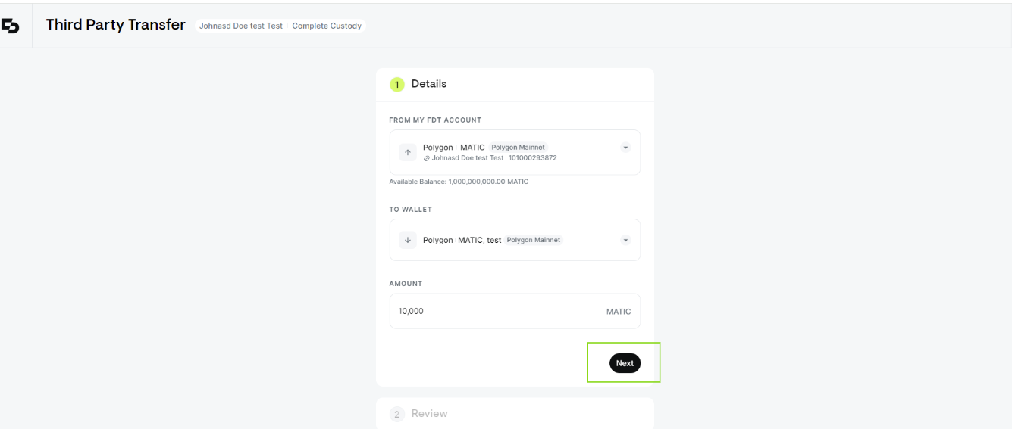Click the Polygon Mainnet tag in the from account
This screenshot has width=1012, height=429.
point(519,147)
